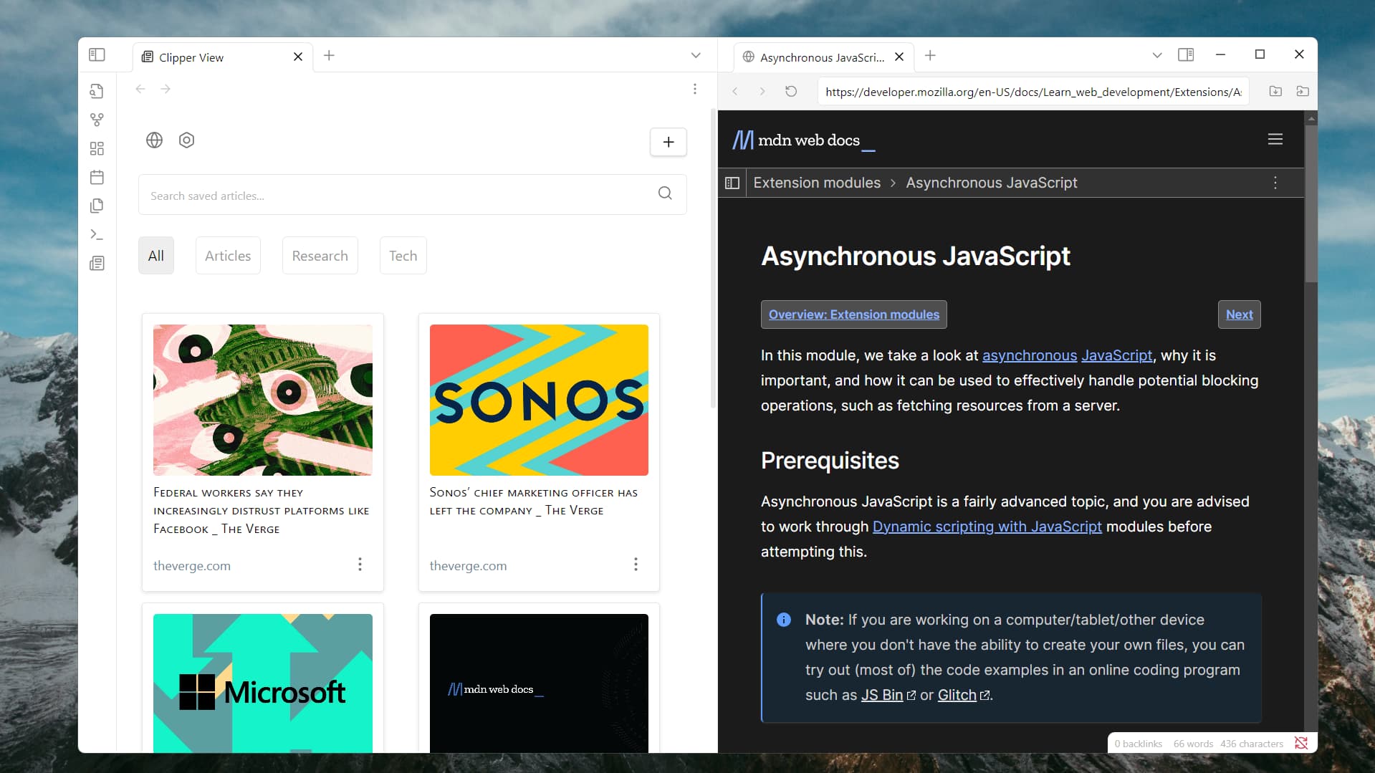
Task: Open the asynchronous link
Action: (x=1029, y=355)
